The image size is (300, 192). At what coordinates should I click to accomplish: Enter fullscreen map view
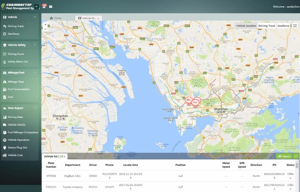pyautogui.click(x=295, y=26)
